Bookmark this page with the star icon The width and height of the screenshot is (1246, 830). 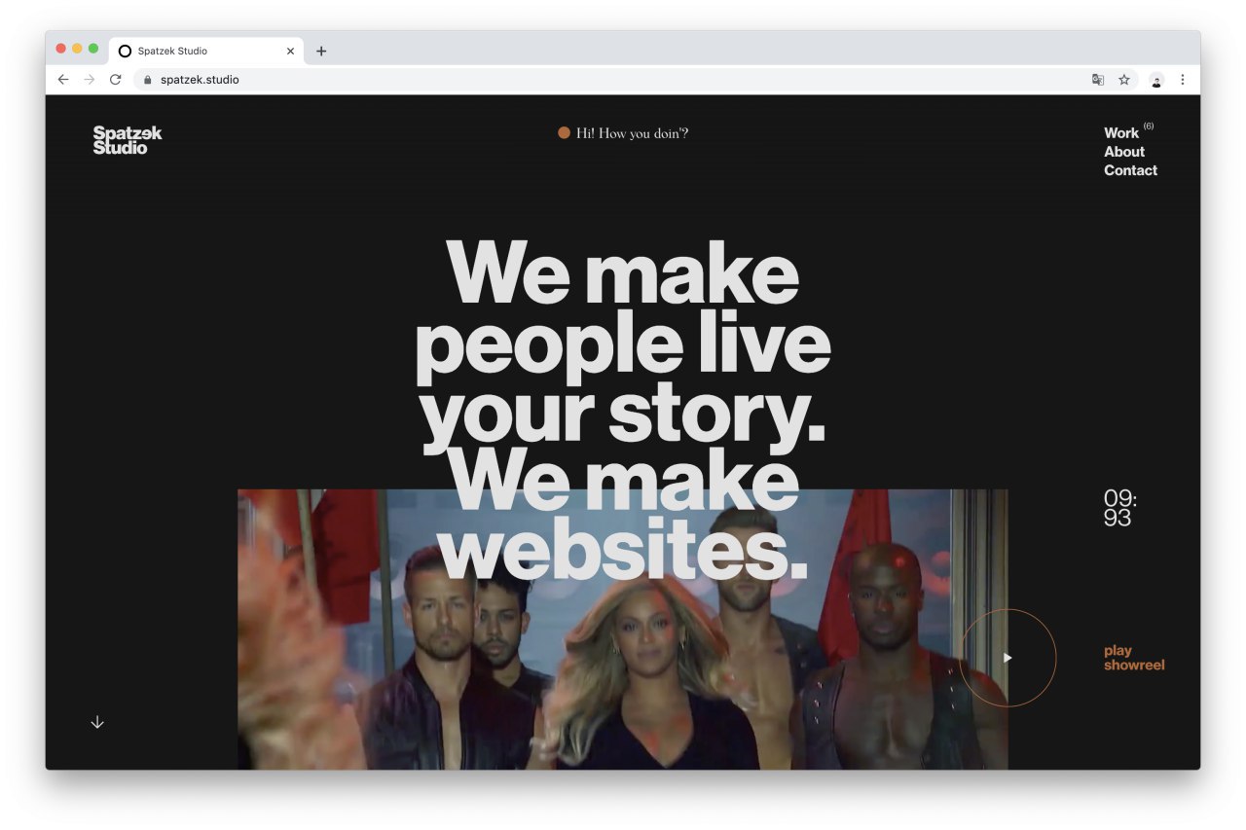tap(1124, 80)
